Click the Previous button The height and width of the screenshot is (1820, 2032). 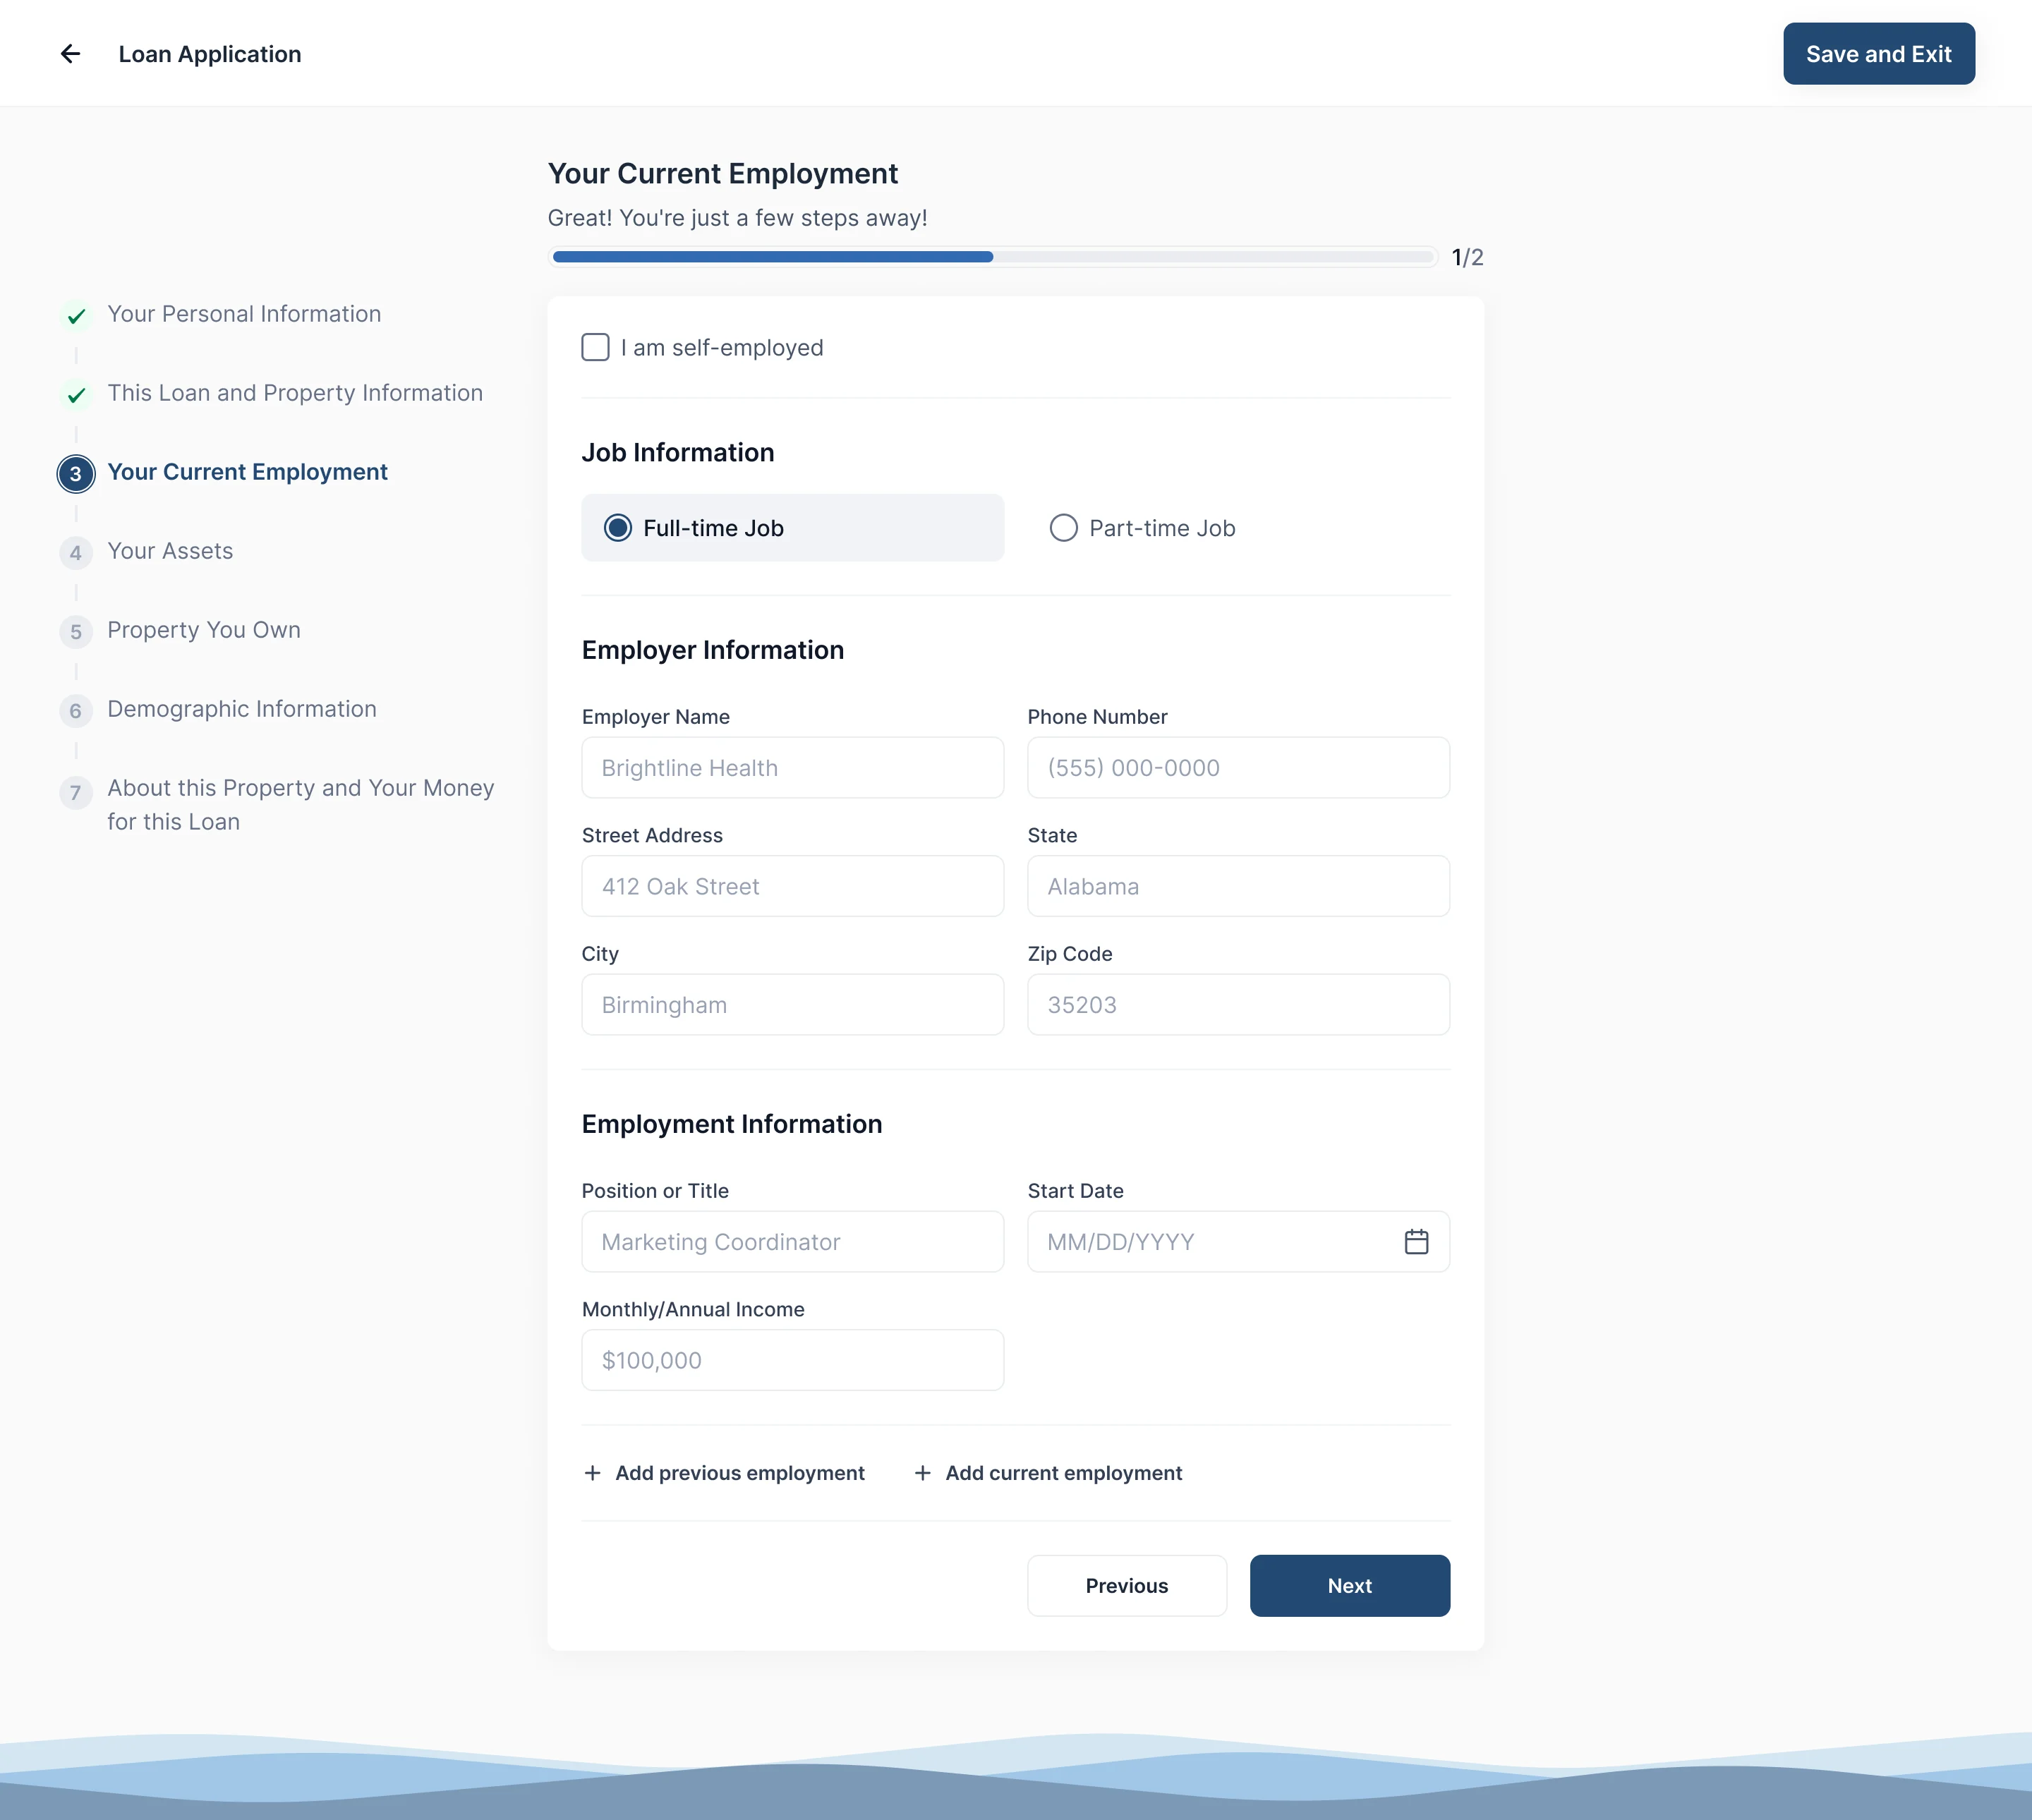pos(1126,1586)
